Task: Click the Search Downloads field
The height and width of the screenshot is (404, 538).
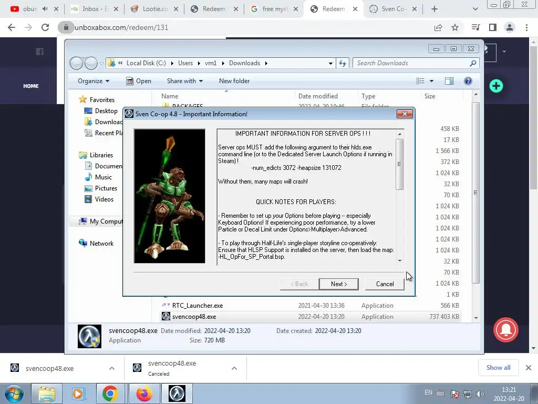Action: point(411,63)
